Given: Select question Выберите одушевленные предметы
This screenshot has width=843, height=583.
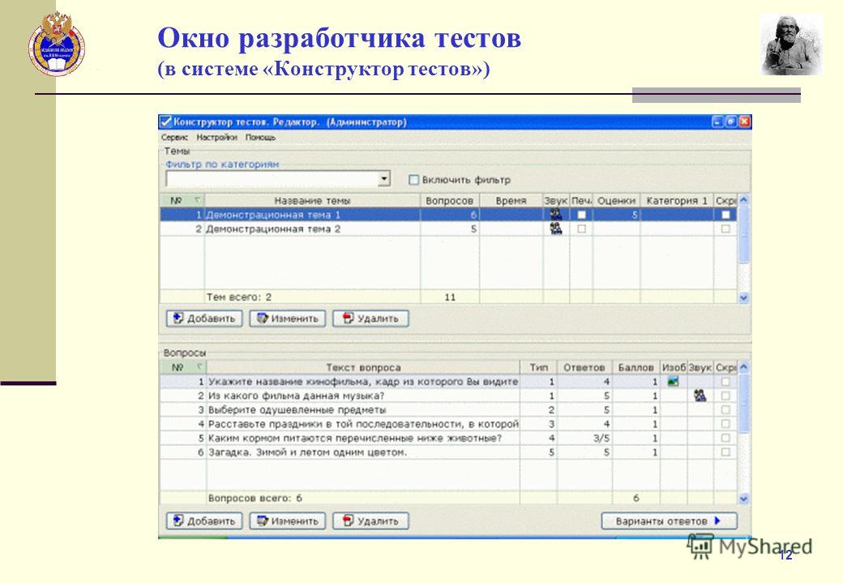Looking at the screenshot, I should tap(448, 410).
